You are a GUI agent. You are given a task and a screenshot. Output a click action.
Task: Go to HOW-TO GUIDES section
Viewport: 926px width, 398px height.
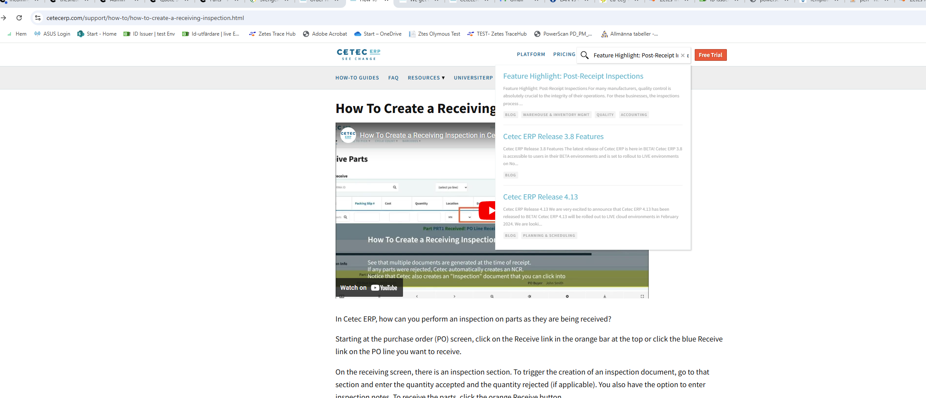(357, 78)
